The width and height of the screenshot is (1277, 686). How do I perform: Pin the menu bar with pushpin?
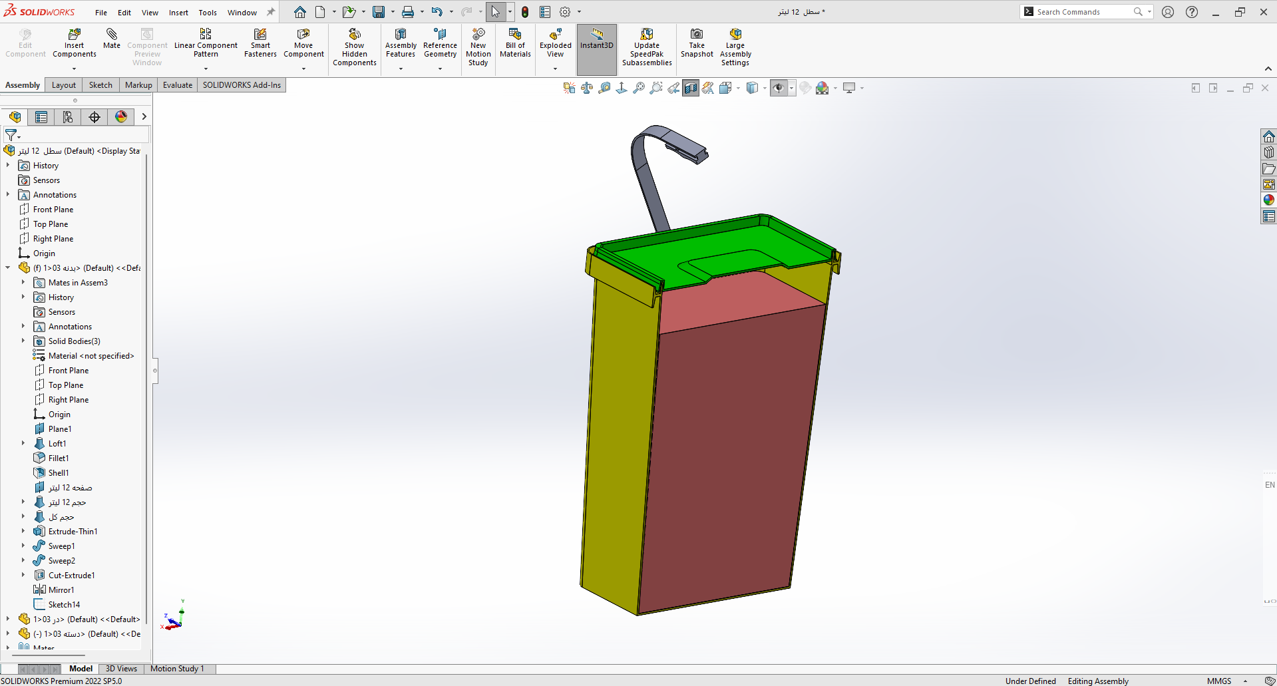[x=271, y=12]
